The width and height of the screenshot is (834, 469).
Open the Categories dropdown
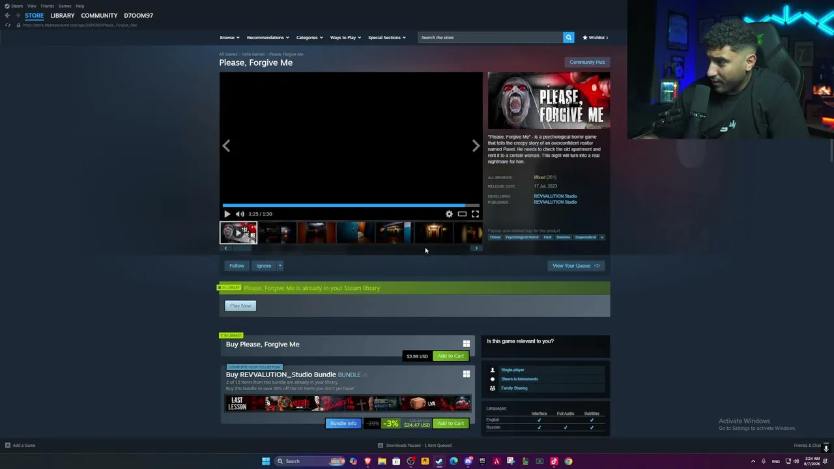(x=309, y=37)
